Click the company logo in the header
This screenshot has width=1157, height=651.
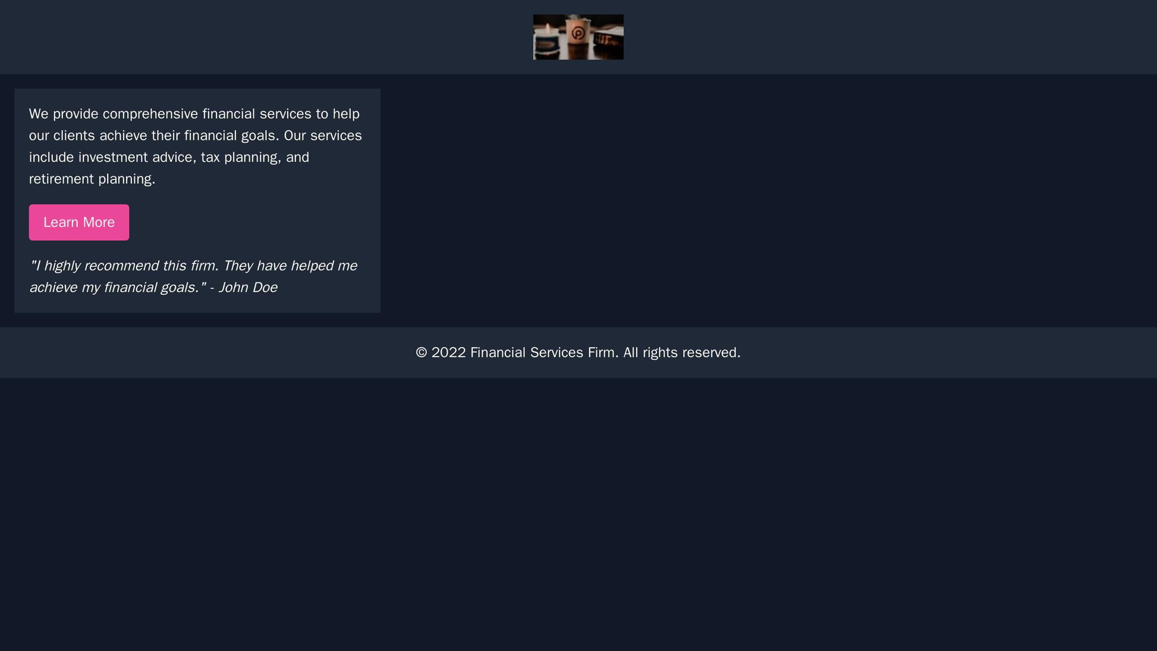[x=578, y=37]
